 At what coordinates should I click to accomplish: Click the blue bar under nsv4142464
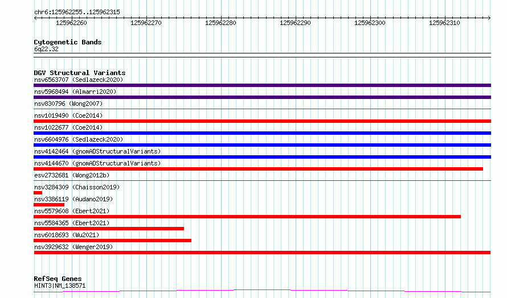tap(262, 157)
